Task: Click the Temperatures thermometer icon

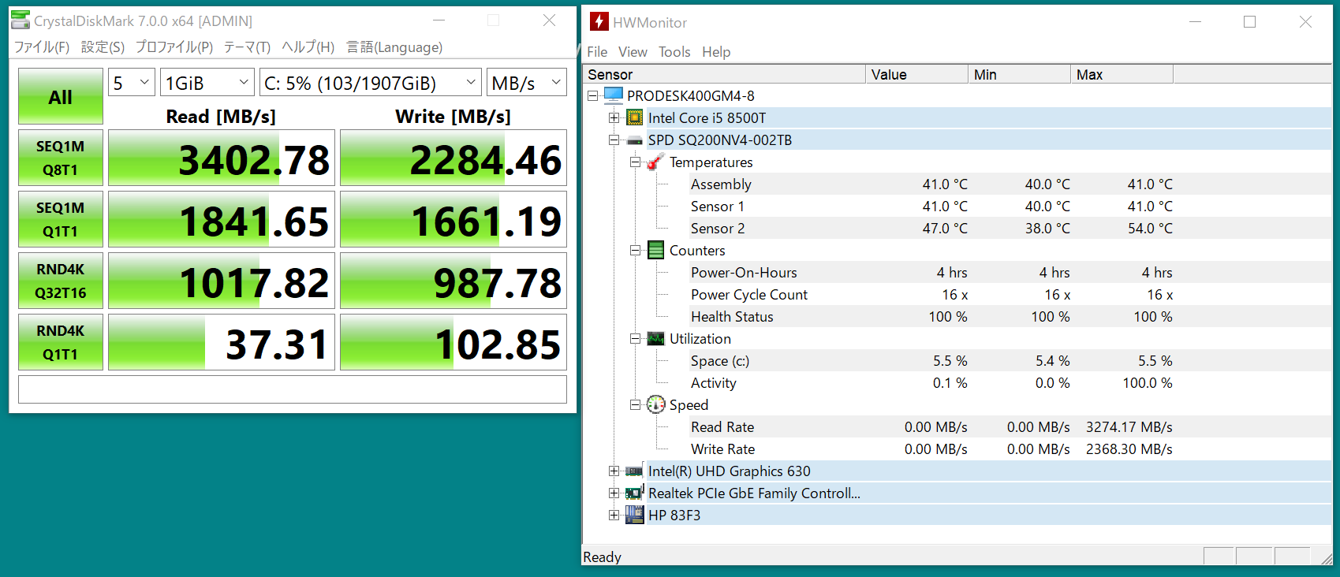Action: tap(655, 162)
